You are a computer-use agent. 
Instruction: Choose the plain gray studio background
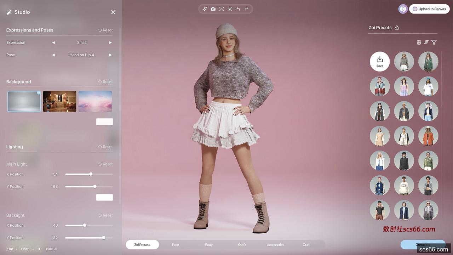(24, 101)
